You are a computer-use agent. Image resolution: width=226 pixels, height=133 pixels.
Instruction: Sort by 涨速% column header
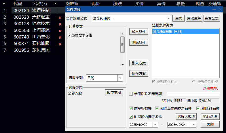(214, 4)
